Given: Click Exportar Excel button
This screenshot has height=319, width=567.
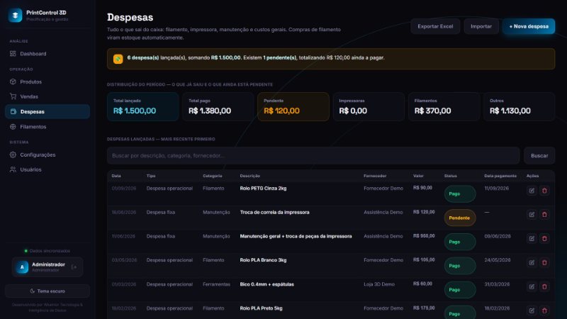Looking at the screenshot, I should click(x=435, y=26).
